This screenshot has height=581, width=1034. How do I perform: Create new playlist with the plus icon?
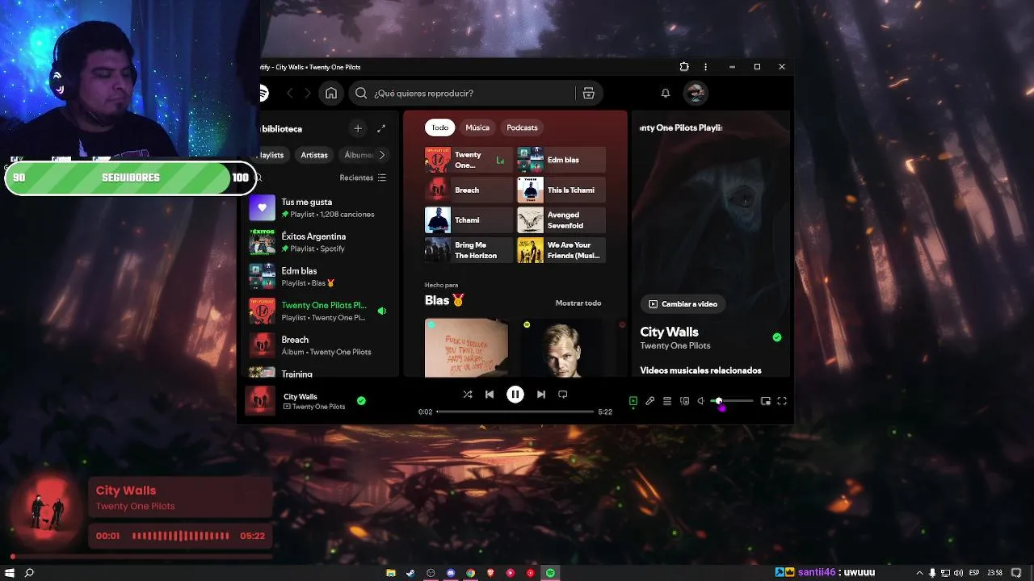(x=358, y=128)
